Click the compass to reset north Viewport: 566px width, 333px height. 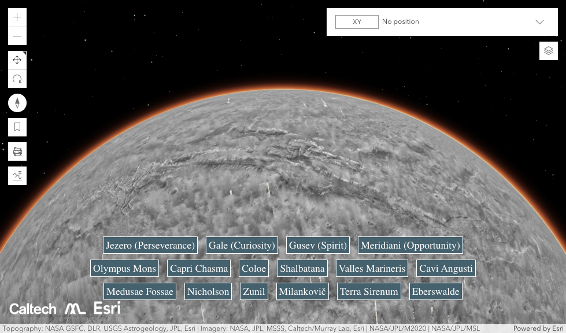17,102
